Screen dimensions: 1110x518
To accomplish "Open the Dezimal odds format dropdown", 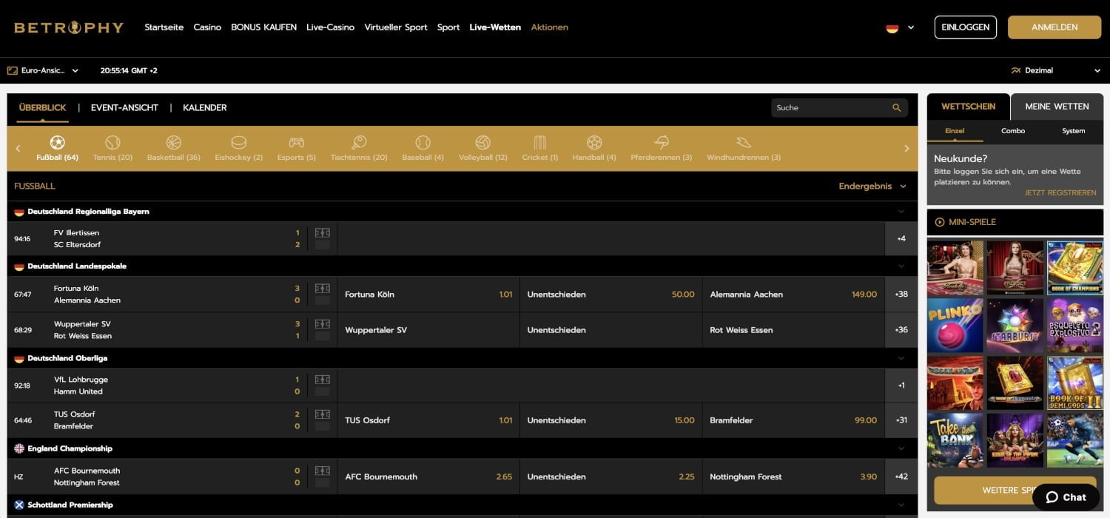I will tap(1056, 70).
